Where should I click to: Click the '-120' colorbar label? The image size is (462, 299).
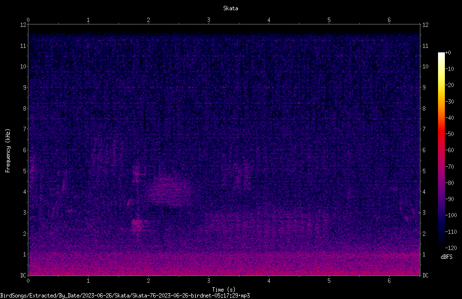point(451,248)
